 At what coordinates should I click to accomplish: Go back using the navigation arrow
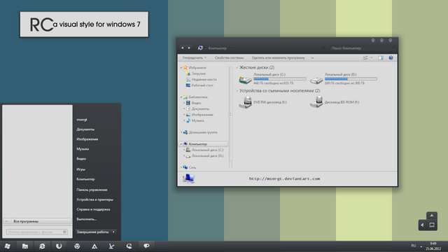[182, 48]
